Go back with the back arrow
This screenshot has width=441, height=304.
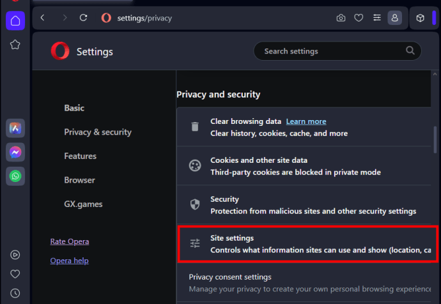pos(42,18)
